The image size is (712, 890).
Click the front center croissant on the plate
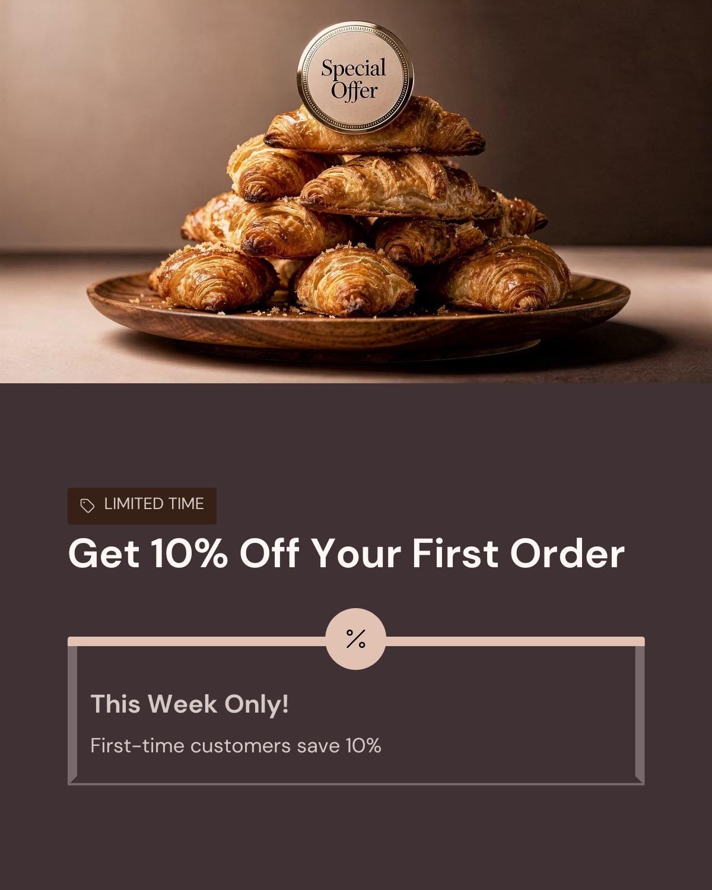click(355, 280)
